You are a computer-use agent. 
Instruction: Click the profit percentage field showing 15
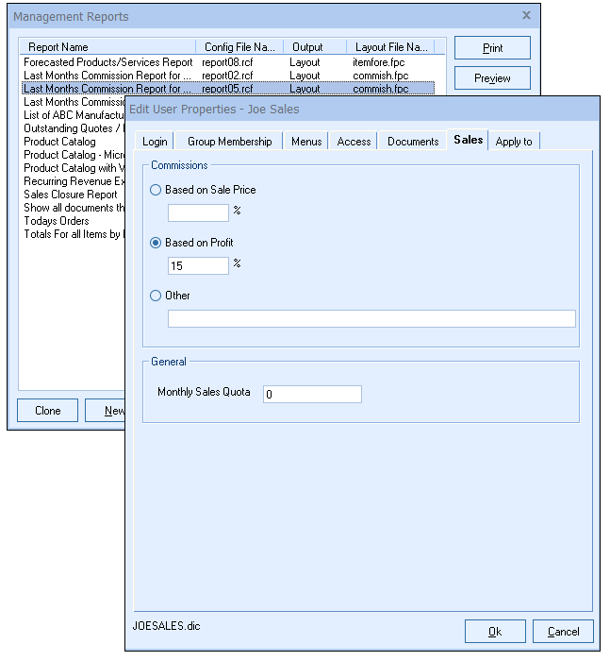[x=198, y=266]
